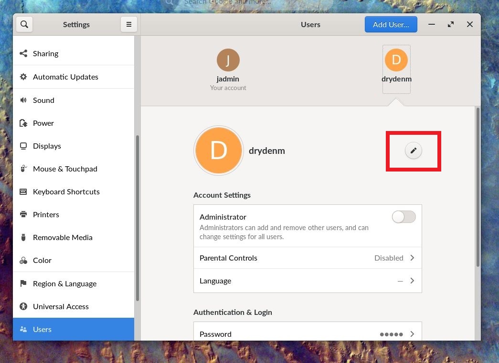Screen dimensions: 499x363
Task: Click the Users panel vertical scrollbar
Action: (x=478, y=187)
